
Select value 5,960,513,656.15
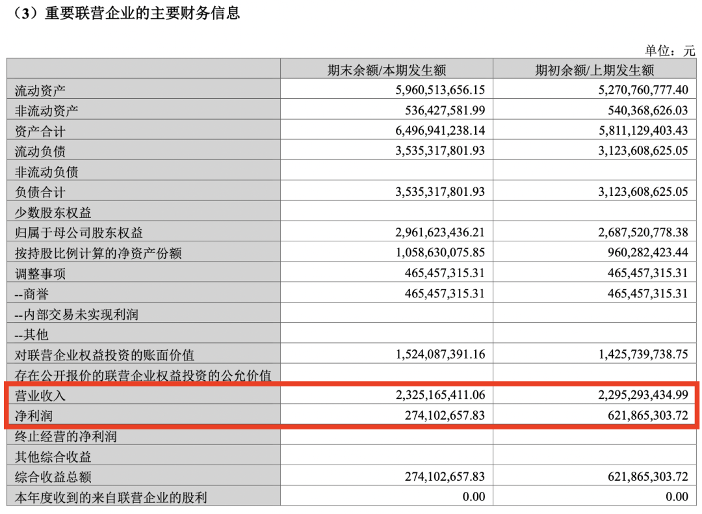tap(440, 90)
